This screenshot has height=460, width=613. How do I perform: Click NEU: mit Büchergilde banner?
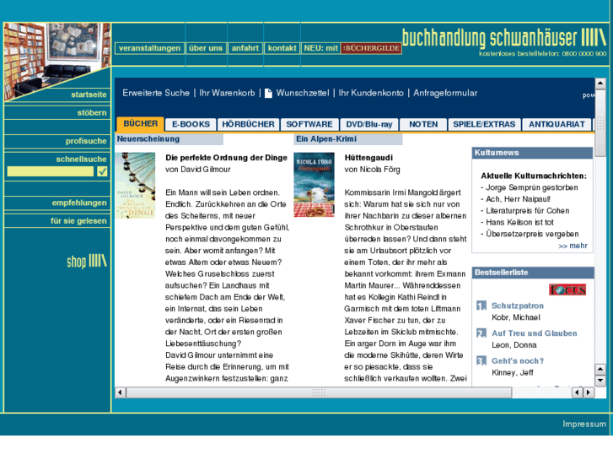pyautogui.click(x=352, y=48)
